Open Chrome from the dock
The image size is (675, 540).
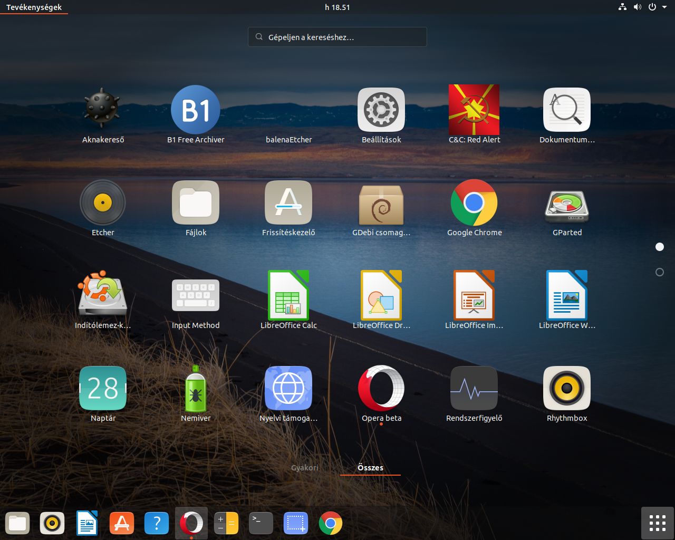[331, 523]
